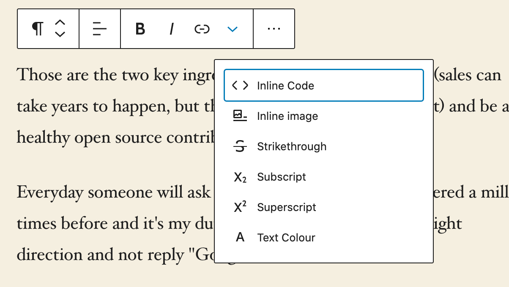Click text "Everyday someone will ask"
Screen dimensions: 509x287
coord(114,192)
